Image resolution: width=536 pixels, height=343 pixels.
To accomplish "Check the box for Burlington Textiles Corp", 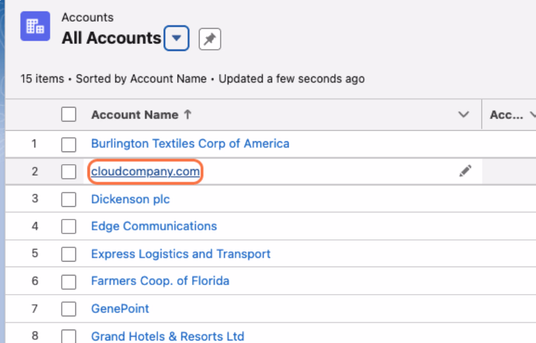I will click(69, 144).
